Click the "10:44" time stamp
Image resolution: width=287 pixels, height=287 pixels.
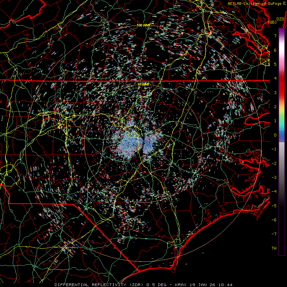226,285
